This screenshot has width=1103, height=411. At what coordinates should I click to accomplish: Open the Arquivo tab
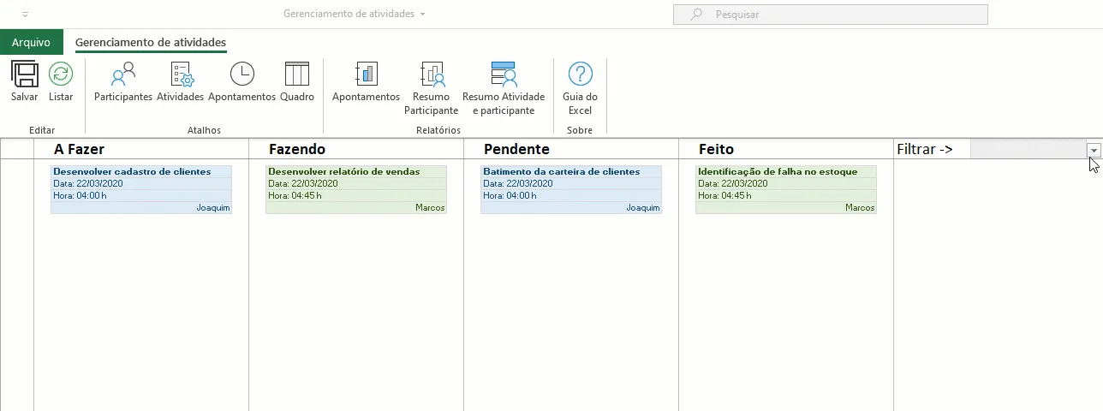tap(32, 42)
